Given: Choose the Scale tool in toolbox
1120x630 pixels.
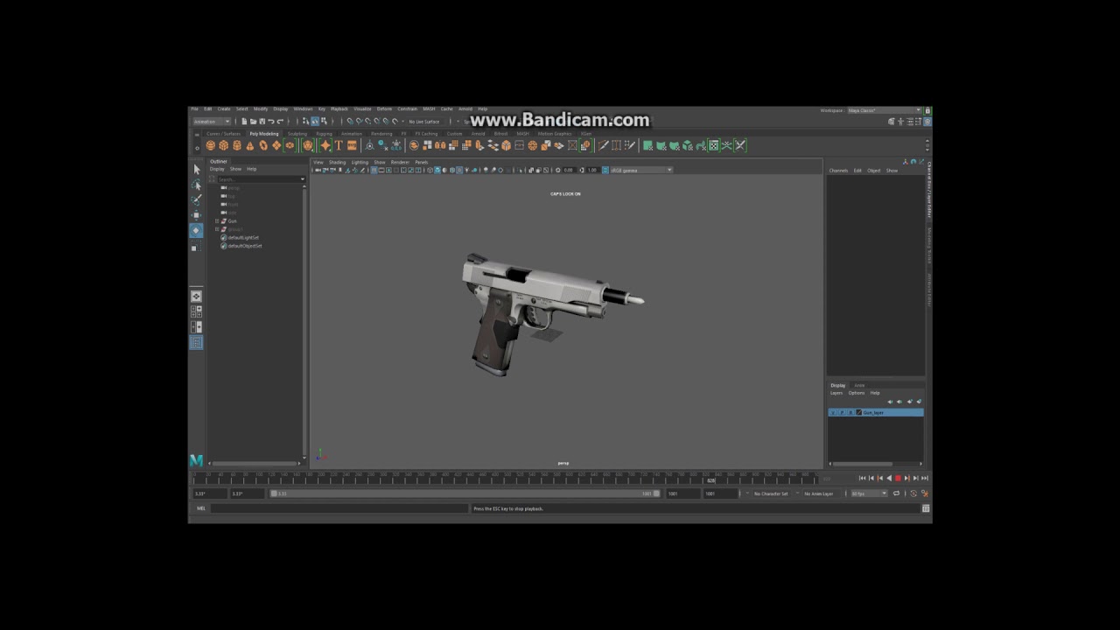Looking at the screenshot, I should (196, 247).
